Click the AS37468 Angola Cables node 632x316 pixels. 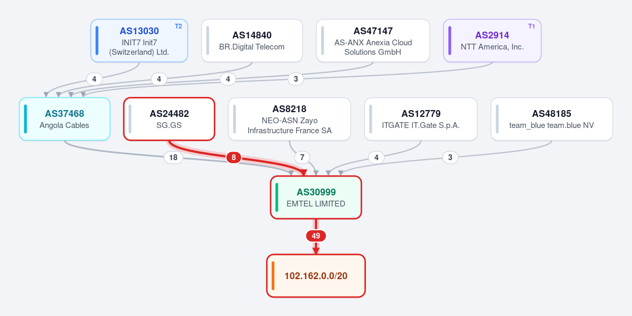[65, 119]
